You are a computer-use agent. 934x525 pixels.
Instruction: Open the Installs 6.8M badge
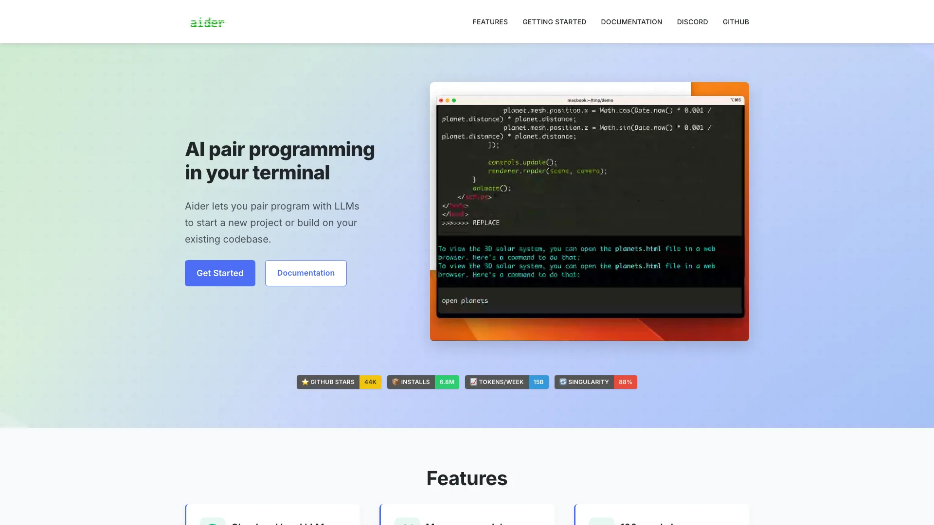[x=423, y=382]
